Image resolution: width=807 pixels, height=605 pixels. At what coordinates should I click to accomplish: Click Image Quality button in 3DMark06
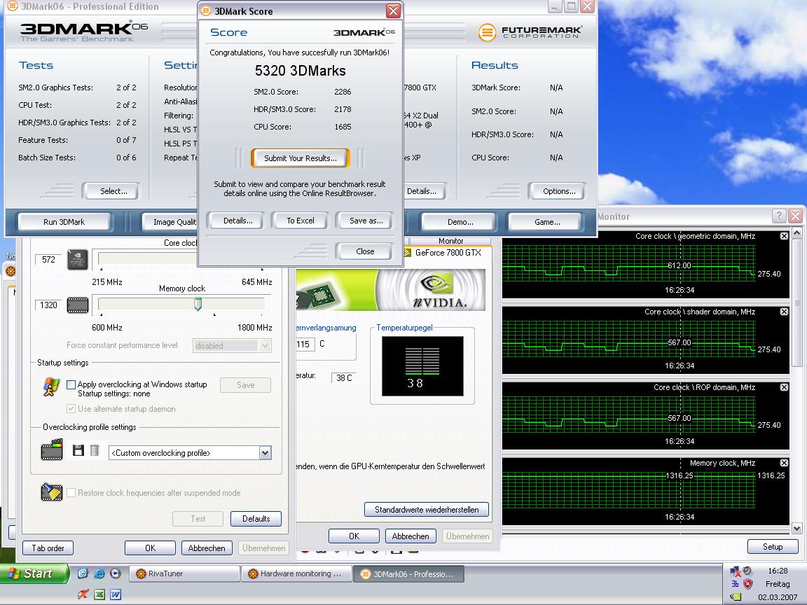click(170, 222)
